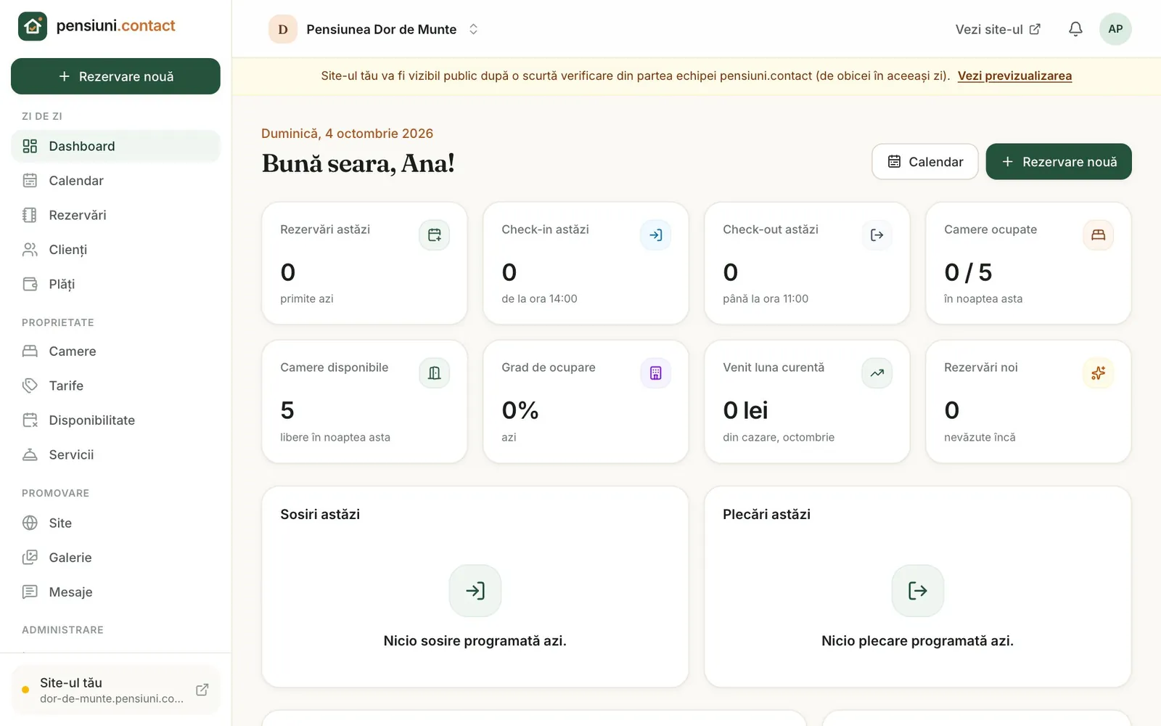
Task: Click the header Rezervare nouă button beside Calendar
Action: point(1059,161)
